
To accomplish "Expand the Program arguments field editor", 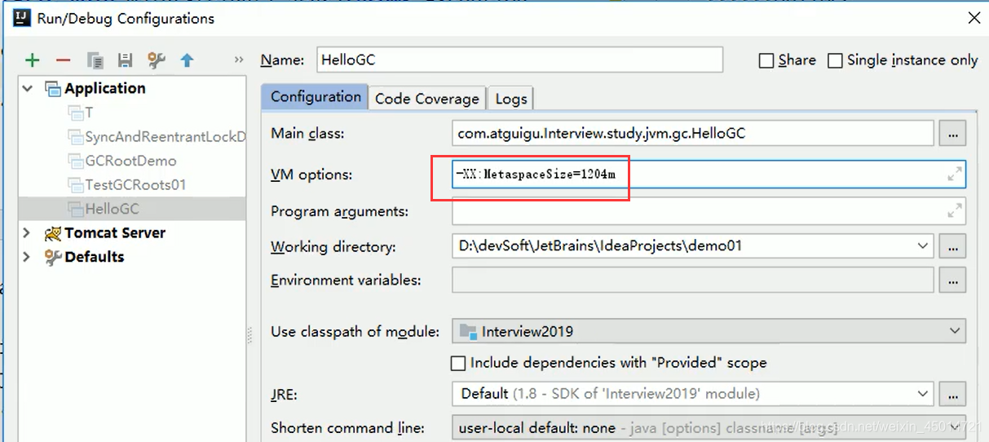I will coord(954,210).
